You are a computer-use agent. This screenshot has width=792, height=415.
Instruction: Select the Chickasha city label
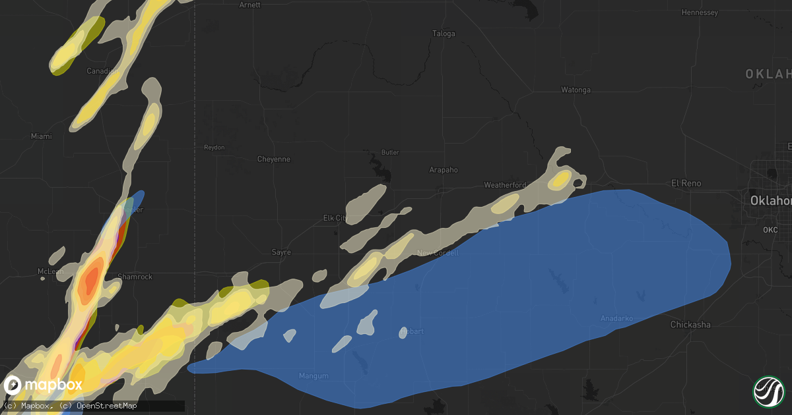(690, 325)
